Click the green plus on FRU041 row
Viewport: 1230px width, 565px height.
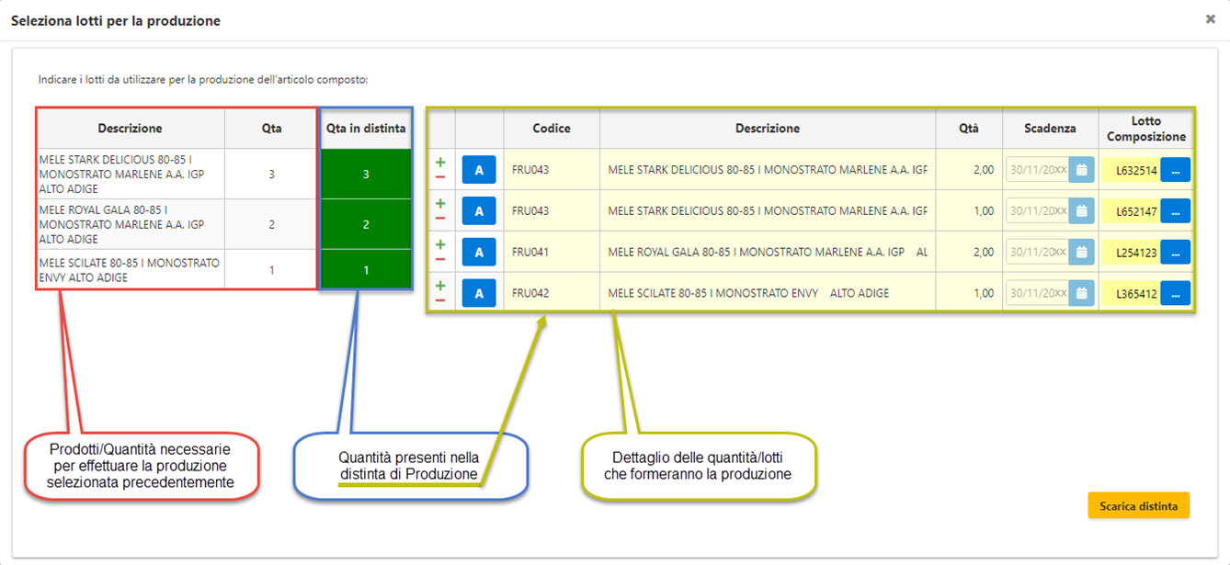point(440,245)
